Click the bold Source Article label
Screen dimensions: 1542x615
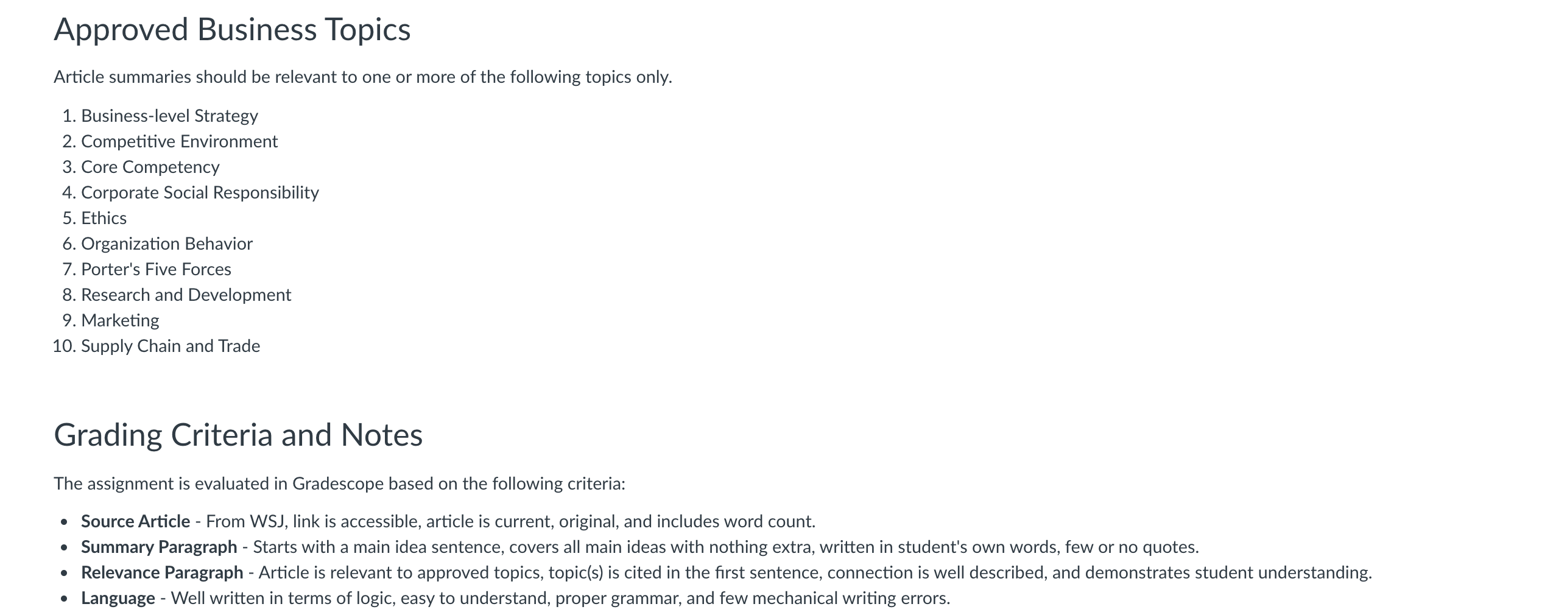(x=135, y=521)
